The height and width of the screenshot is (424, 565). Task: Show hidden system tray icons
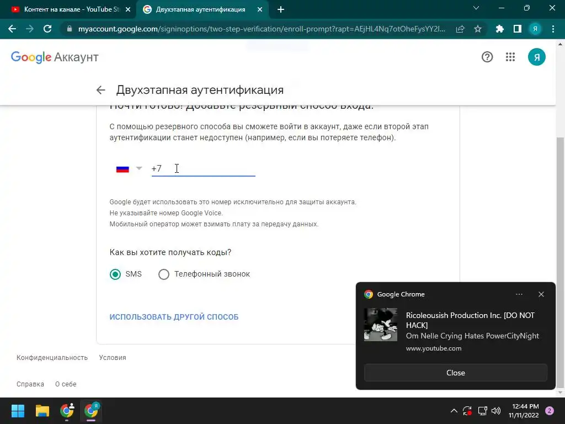[454, 411]
